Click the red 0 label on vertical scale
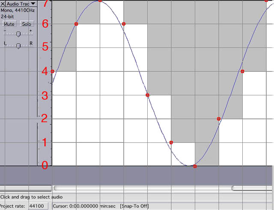 tap(45, 166)
